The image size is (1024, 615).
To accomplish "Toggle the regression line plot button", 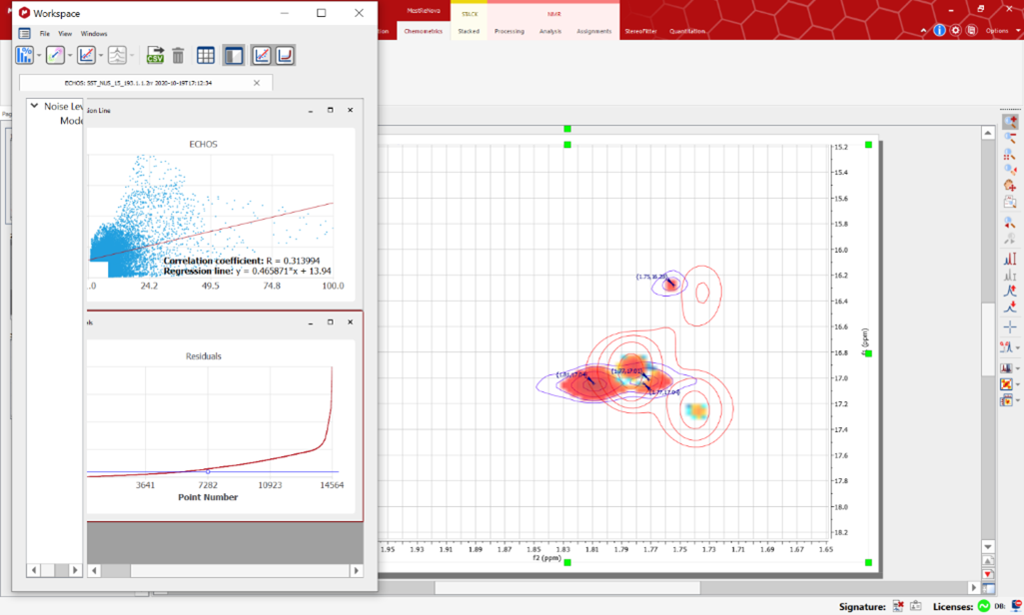I will tap(261, 56).
